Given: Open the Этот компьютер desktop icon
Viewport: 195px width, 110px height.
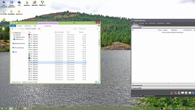Looking at the screenshot, I should pos(4,4).
